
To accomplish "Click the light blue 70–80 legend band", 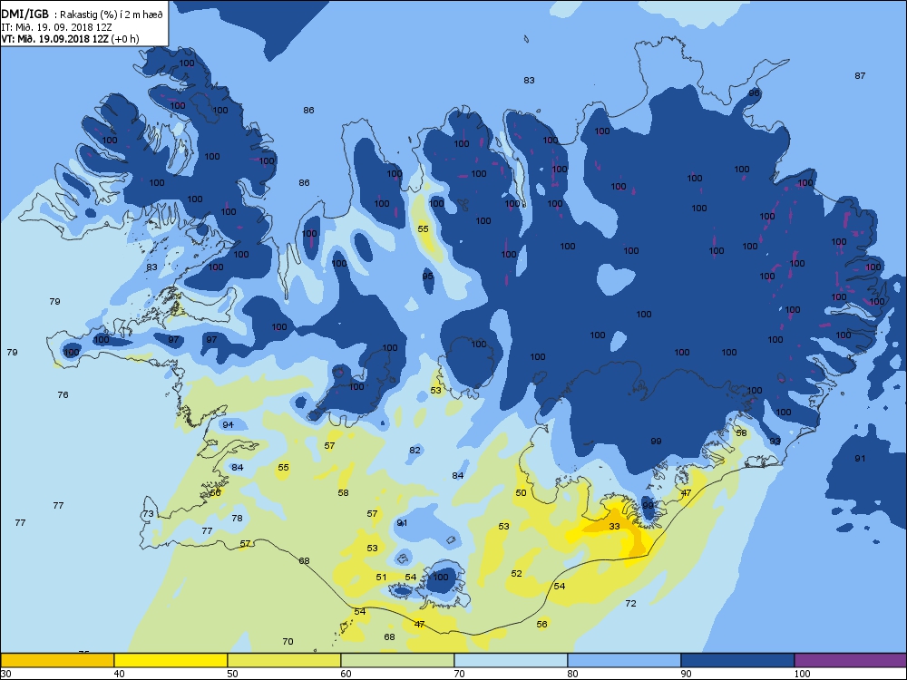I will click(x=511, y=660).
